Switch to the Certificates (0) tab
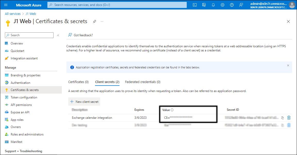The image size is (297, 155). tap(78, 82)
